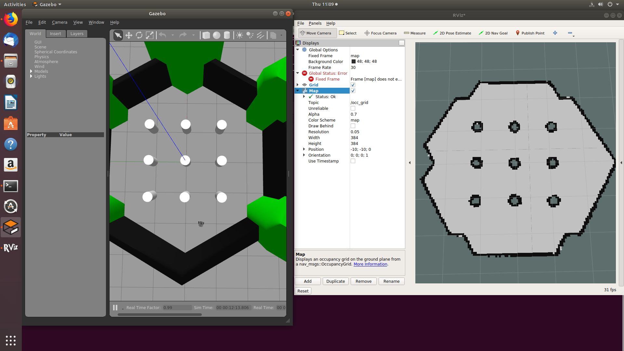The image size is (624, 351).
Task: Enable the Draw Behind checkbox
Action: tap(353, 126)
